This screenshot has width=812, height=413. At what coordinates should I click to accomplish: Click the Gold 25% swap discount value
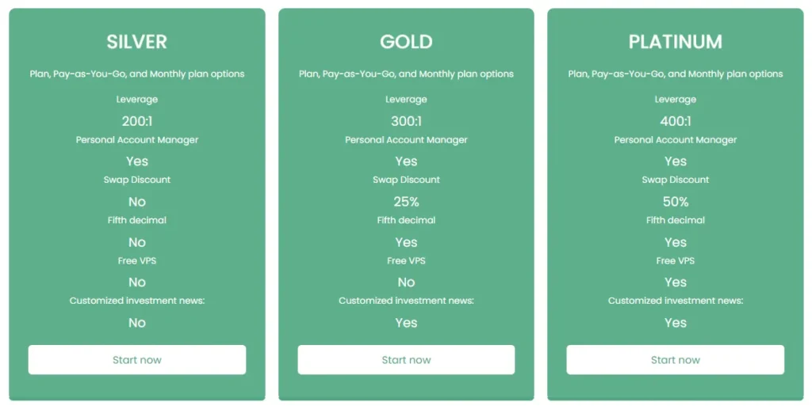pos(406,202)
